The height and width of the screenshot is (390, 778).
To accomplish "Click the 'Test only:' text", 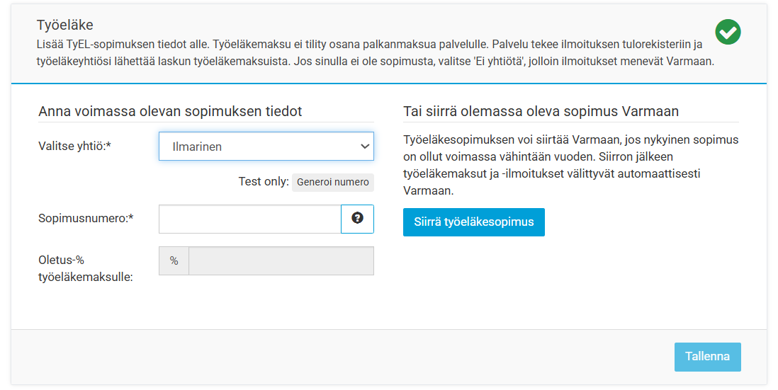I will click(264, 182).
